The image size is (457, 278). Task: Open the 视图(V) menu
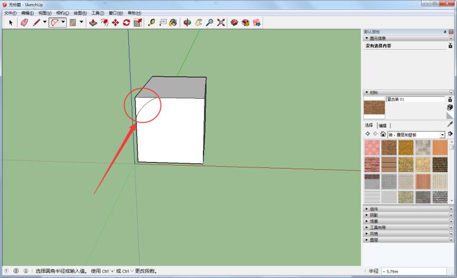(45, 13)
